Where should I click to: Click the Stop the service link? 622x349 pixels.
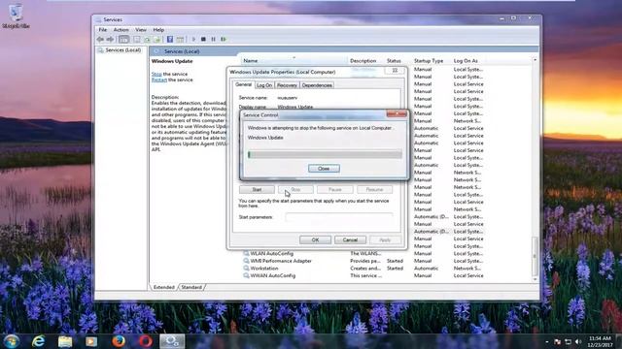(156, 74)
